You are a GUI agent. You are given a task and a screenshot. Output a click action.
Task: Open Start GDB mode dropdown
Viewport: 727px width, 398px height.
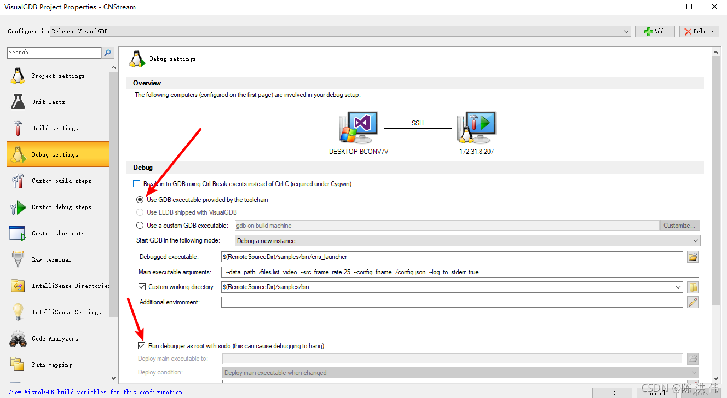coord(468,241)
